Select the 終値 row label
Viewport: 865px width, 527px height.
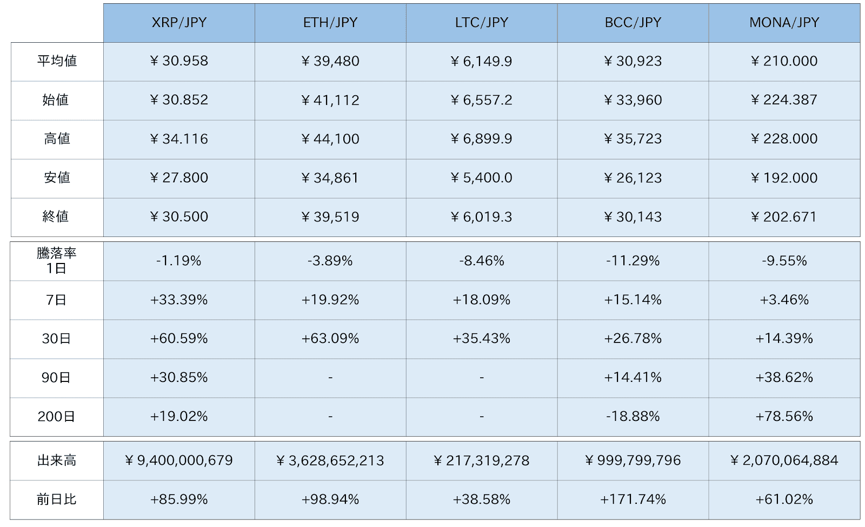pyautogui.click(x=57, y=217)
